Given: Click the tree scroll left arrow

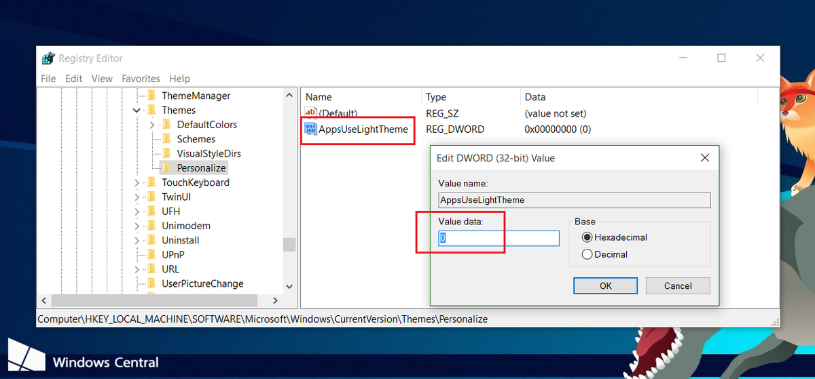Looking at the screenshot, I should coord(44,300).
